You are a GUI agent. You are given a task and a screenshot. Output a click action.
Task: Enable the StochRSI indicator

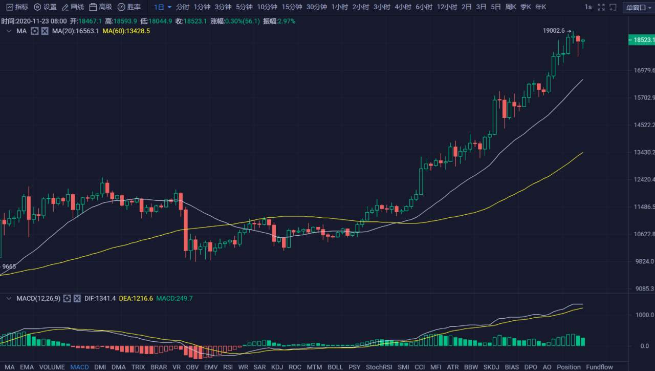coord(379,367)
